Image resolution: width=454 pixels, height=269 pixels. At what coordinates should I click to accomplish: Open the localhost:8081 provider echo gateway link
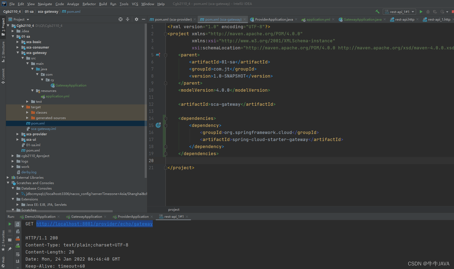pyautogui.click(x=95, y=224)
